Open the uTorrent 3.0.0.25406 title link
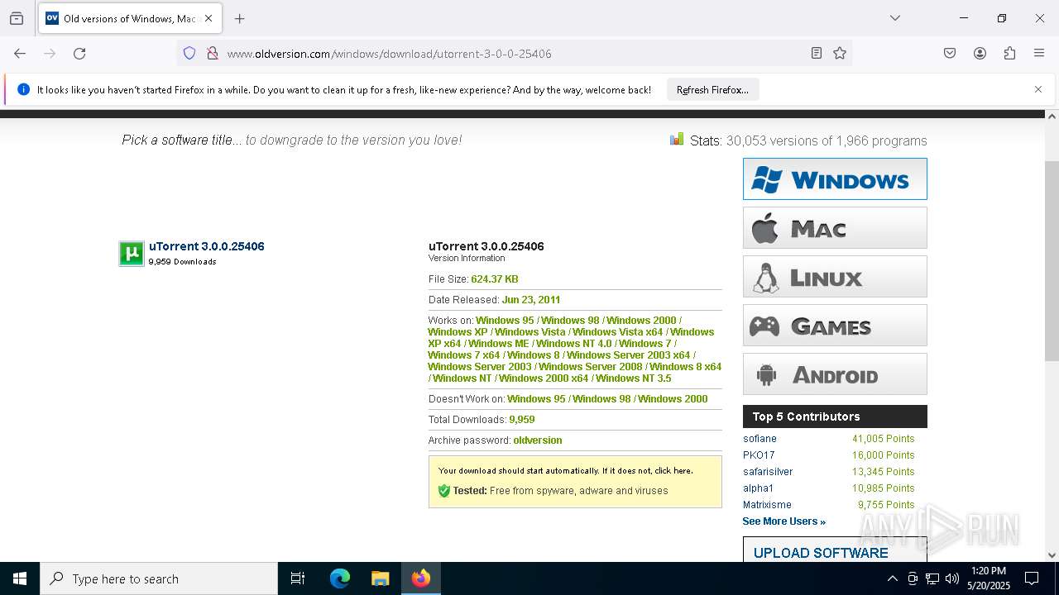 207,246
